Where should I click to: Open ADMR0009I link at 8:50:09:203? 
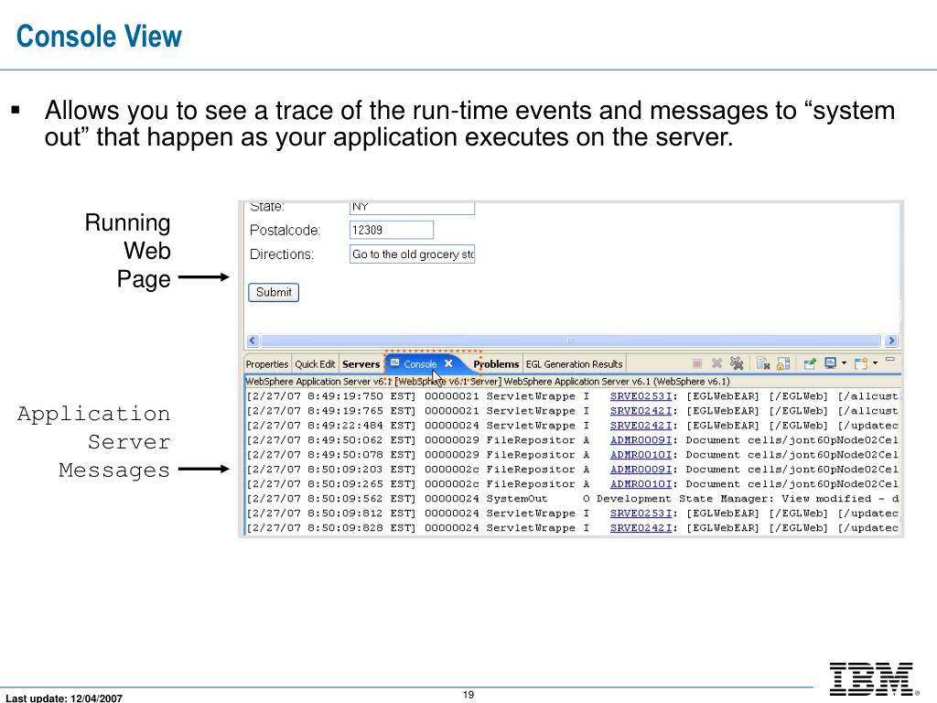[x=641, y=470]
